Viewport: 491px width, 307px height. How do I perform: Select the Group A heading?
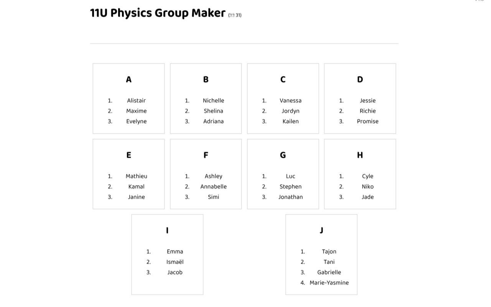[x=129, y=79]
